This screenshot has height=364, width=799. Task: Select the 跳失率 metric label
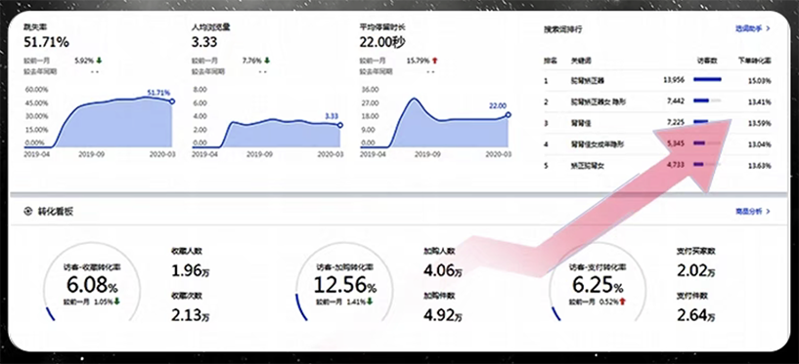[35, 27]
